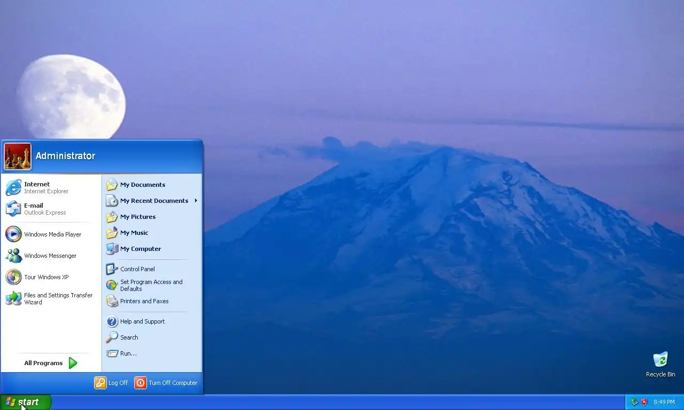This screenshot has height=410, width=684.
Task: Click 'My Pictures' text entry
Action: click(138, 217)
